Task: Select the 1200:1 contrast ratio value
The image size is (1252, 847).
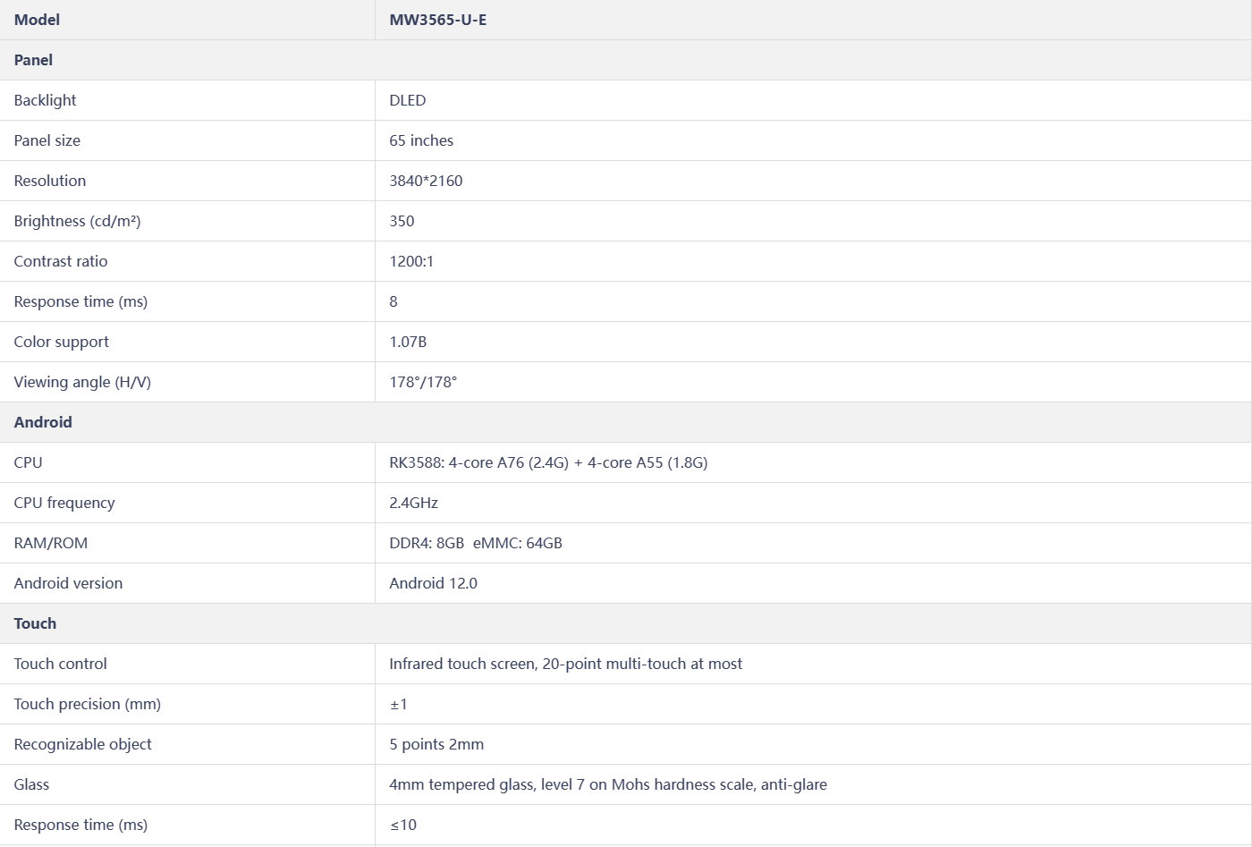Action: tap(411, 261)
